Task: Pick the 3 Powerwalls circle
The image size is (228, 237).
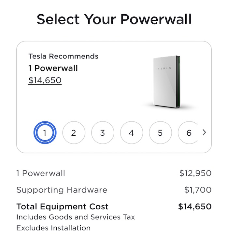Action: tap(103, 132)
